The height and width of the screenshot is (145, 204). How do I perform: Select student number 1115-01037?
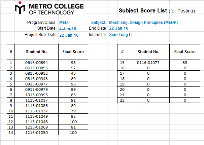(37, 111)
